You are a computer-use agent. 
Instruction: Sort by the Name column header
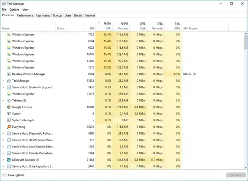point(28,26)
